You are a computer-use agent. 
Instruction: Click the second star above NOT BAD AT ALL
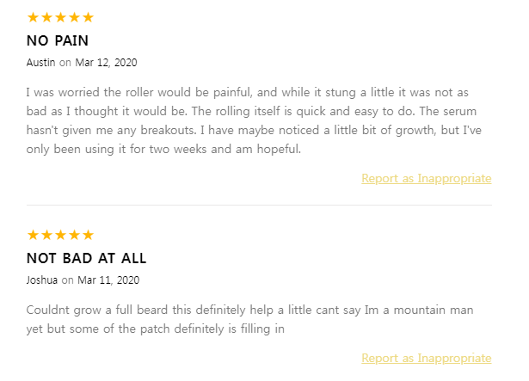point(46,235)
